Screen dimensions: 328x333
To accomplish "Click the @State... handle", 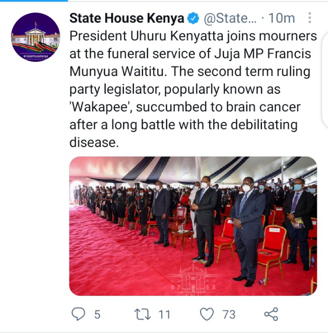I will pos(230,18).
